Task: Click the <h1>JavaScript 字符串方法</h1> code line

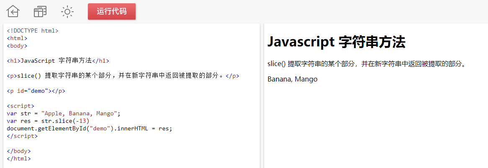Action: click(x=58, y=61)
